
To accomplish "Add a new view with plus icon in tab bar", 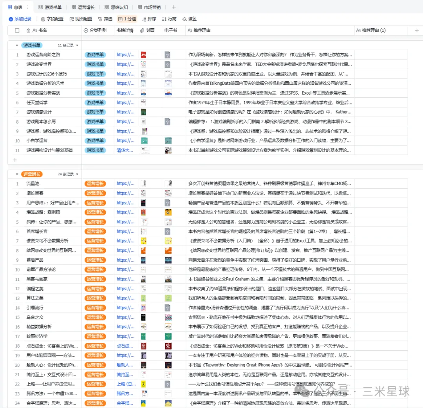I will pos(174,7).
